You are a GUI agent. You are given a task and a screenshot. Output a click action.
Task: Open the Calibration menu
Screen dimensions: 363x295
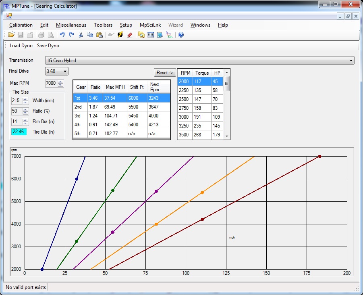[21, 25]
